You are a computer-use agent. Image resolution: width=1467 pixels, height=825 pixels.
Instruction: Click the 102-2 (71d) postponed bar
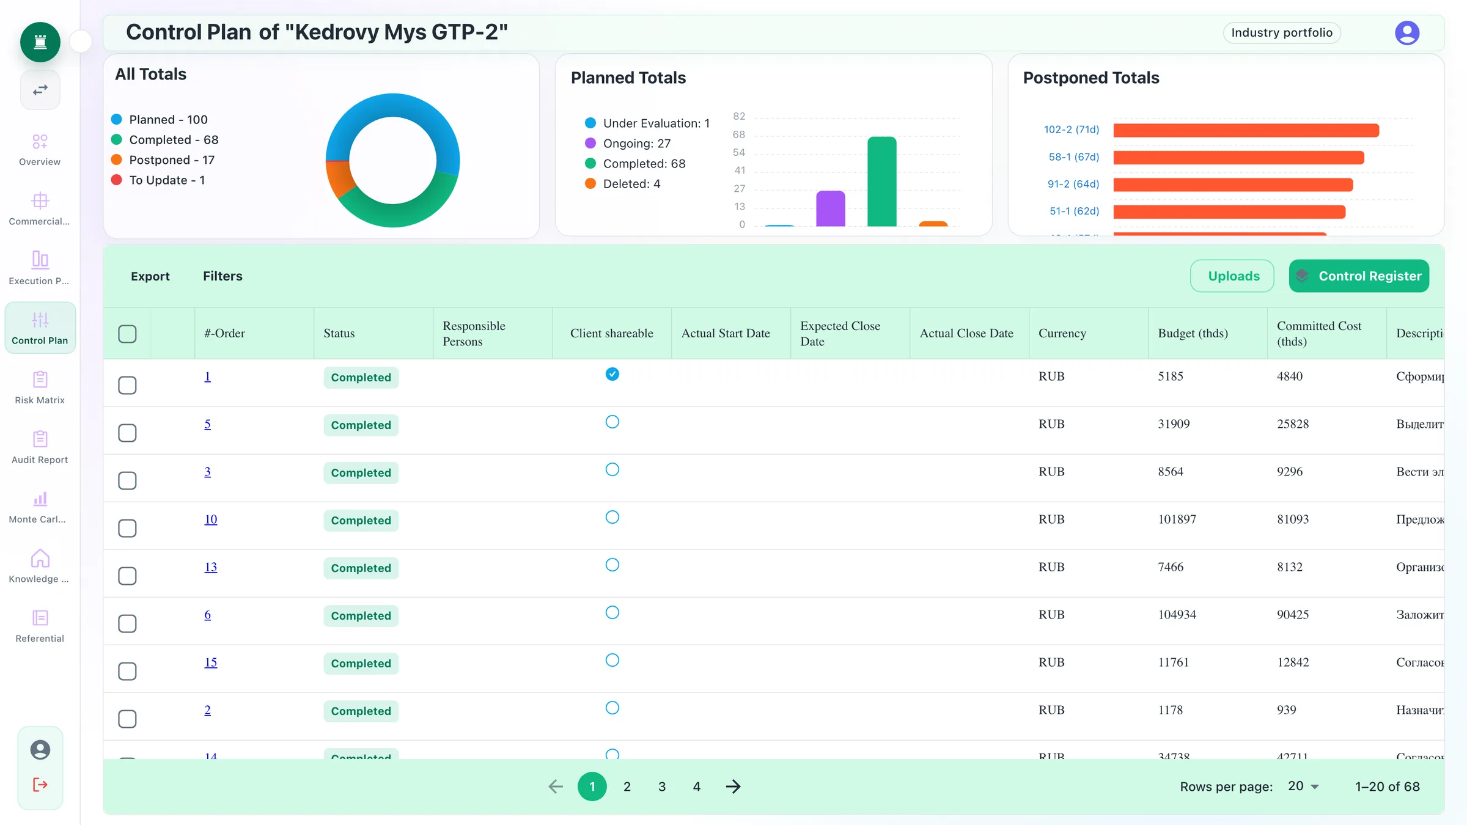[1246, 130]
